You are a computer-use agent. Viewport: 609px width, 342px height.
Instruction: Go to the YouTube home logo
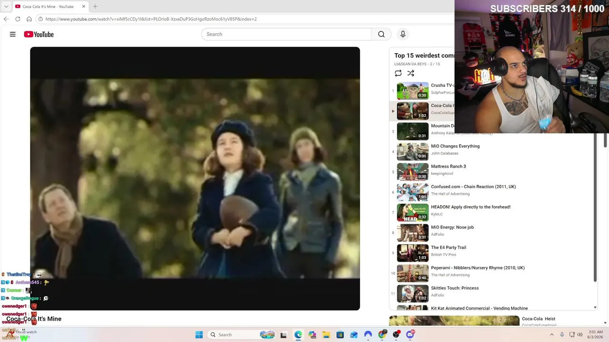pyautogui.click(x=39, y=34)
